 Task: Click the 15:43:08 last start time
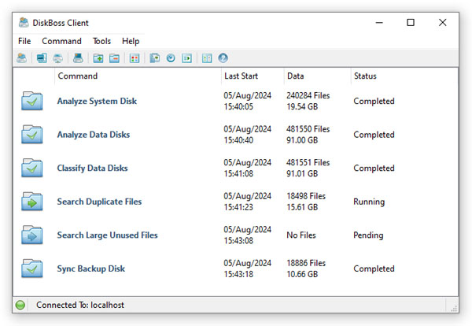(238, 240)
